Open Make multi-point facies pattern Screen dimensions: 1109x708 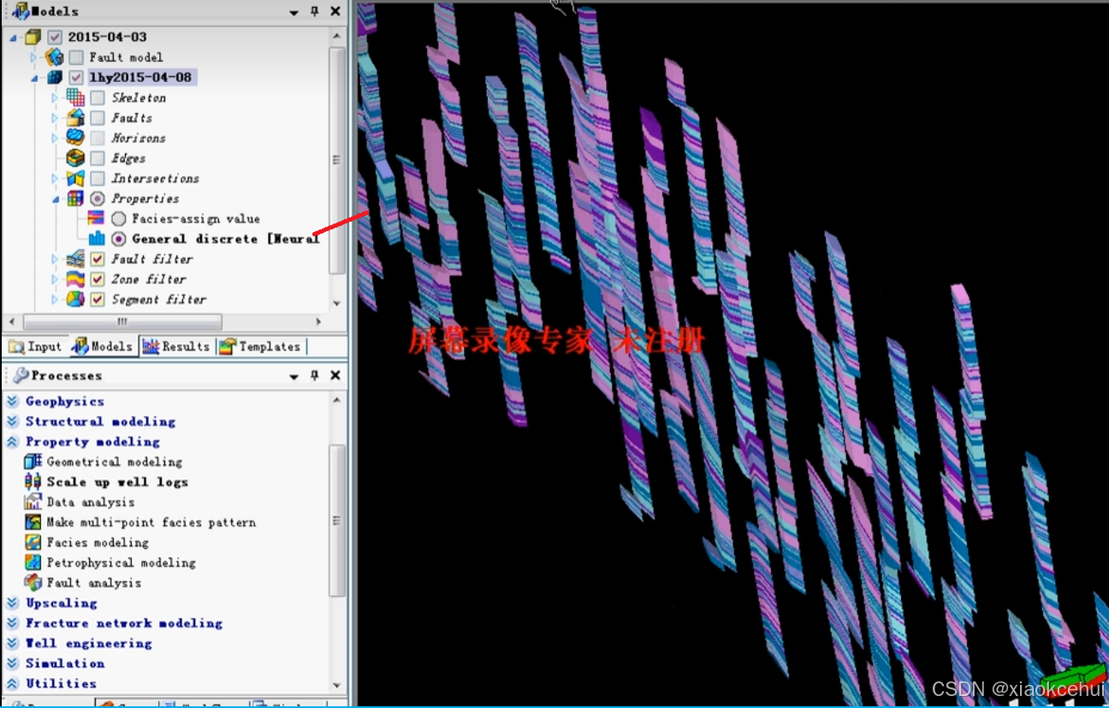pos(151,522)
